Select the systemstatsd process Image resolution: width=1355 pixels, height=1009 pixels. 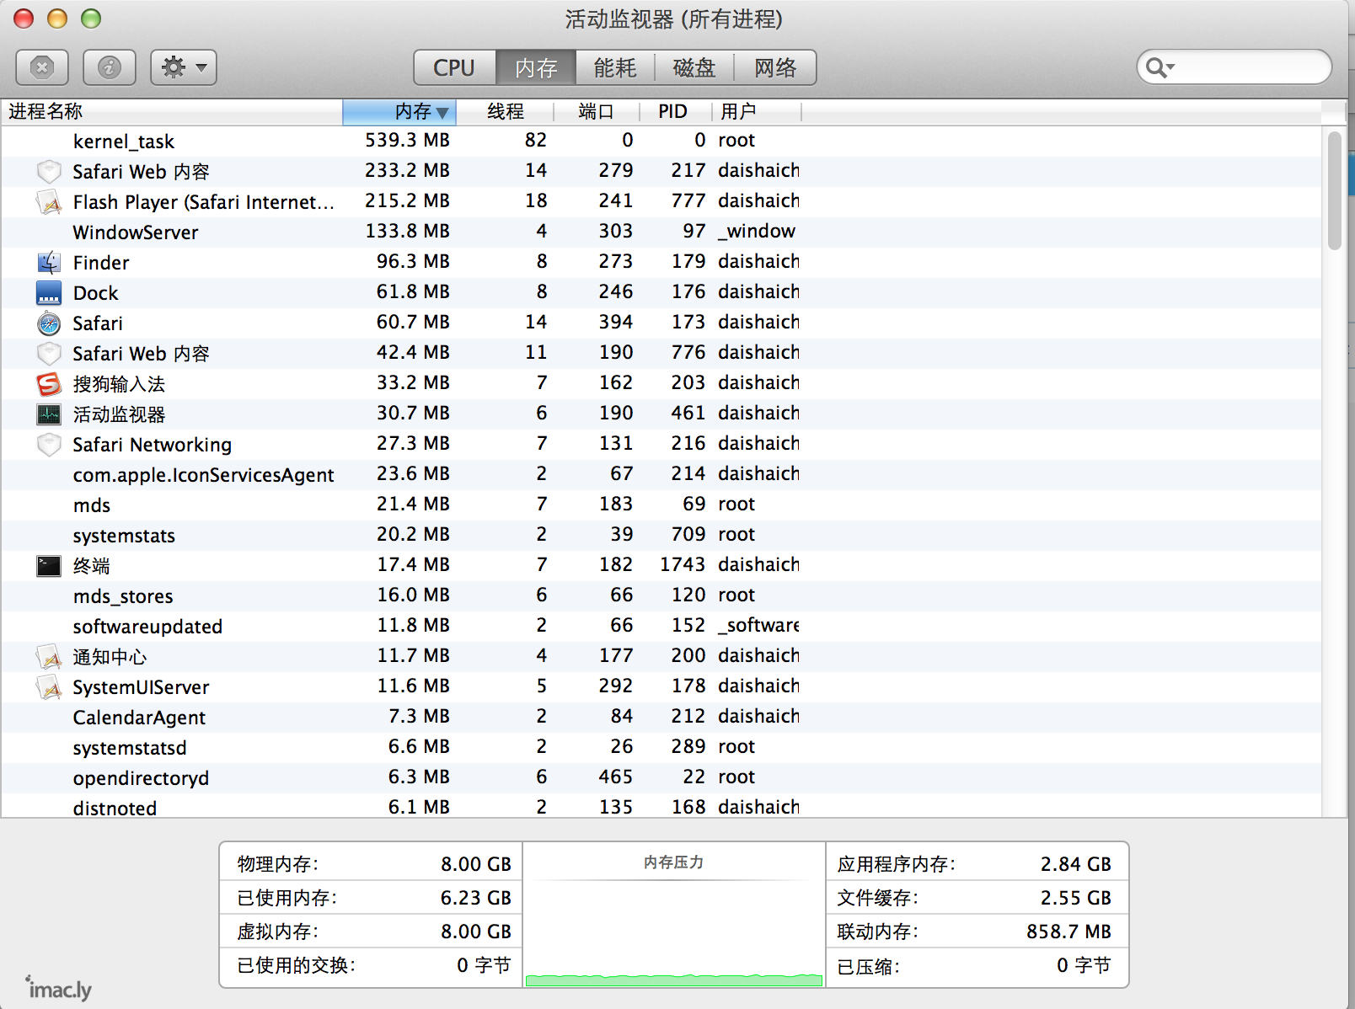coord(661,747)
